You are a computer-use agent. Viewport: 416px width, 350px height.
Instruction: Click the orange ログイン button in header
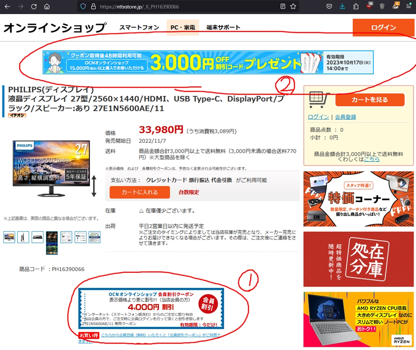(383, 28)
